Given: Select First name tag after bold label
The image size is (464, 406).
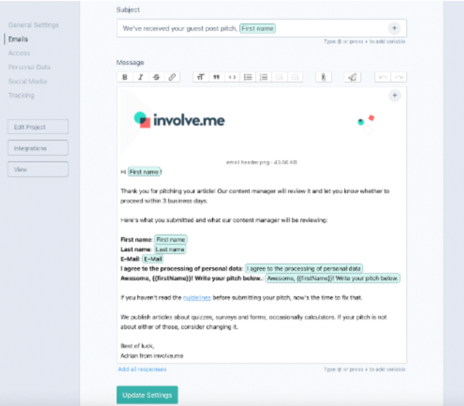Looking at the screenshot, I should [x=171, y=240].
